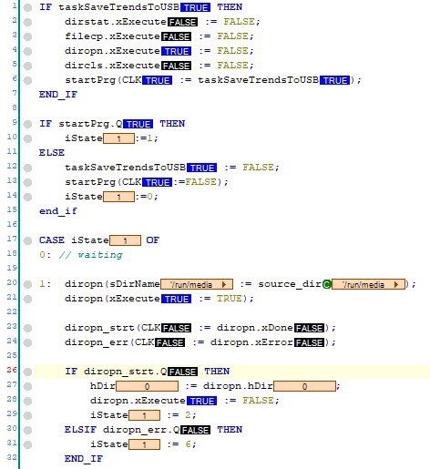The width and height of the screenshot is (430, 469).
Task: Toggle breakpoint marker on line 1
Action: (x=27, y=7)
